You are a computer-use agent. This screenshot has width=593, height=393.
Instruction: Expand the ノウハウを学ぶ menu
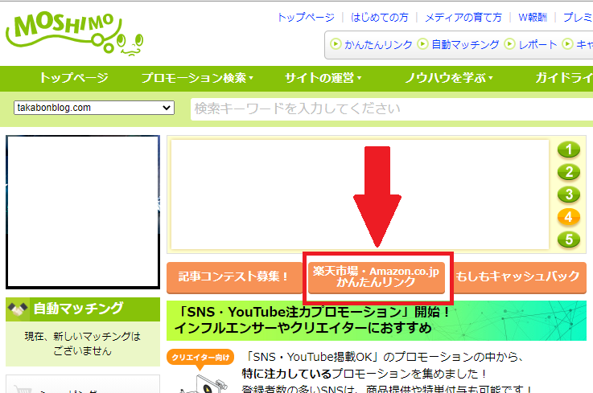pyautogui.click(x=449, y=78)
